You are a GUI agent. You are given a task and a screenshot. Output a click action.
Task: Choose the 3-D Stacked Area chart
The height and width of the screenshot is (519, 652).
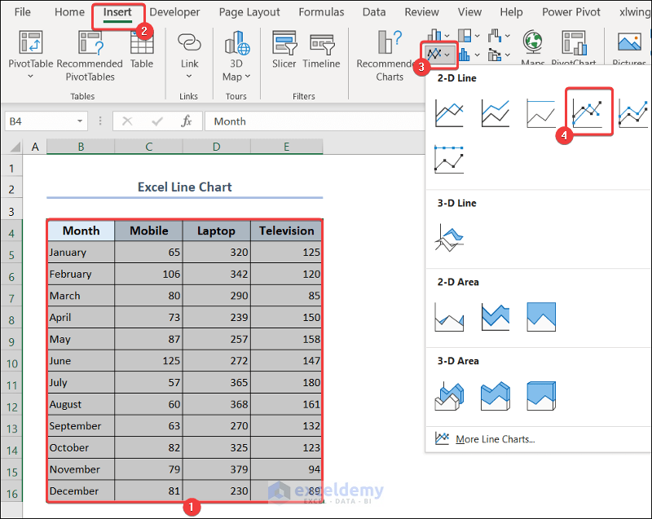[495, 395]
